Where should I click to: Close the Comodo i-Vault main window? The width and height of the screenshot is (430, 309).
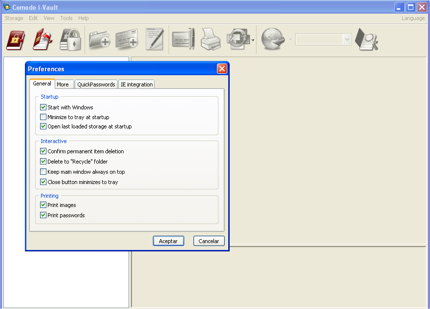422,7
